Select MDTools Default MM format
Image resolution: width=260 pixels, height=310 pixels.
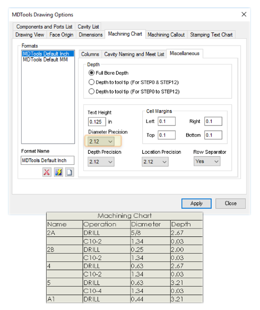48,59
